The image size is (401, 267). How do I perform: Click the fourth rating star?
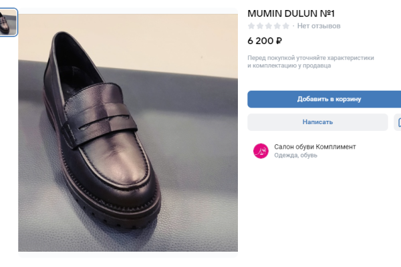coord(277,26)
